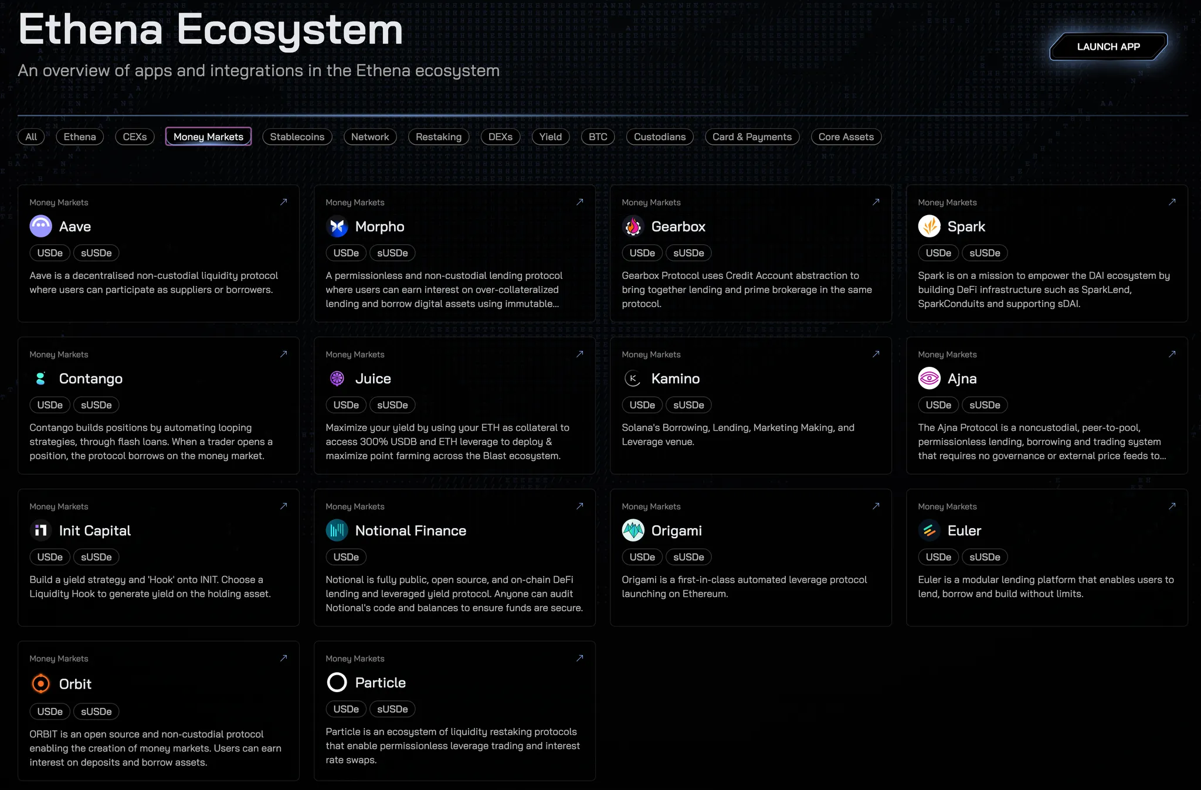Click the Ethena Ecosystem heading

(211, 29)
